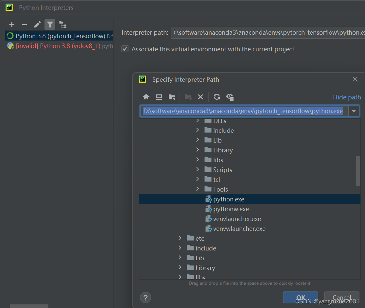Toggle Associate virtual environment with current project
Image resolution: width=365 pixels, height=308 pixels.
[125, 49]
